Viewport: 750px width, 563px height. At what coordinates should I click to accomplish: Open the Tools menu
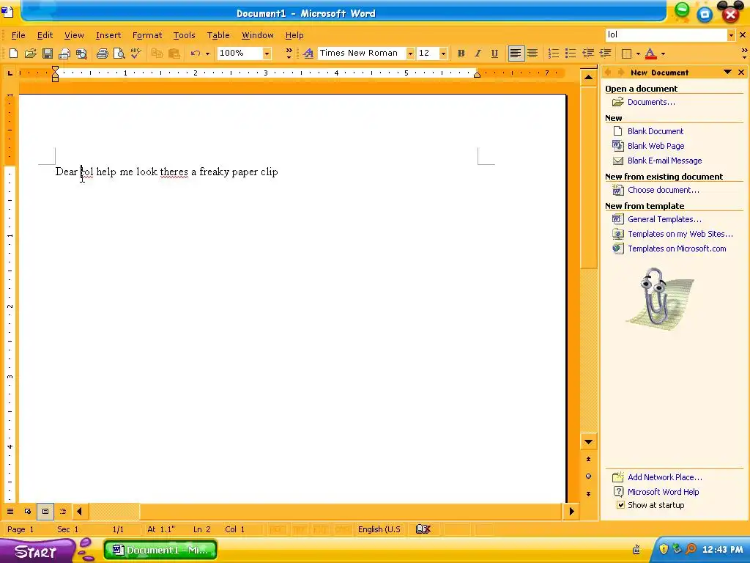point(184,35)
